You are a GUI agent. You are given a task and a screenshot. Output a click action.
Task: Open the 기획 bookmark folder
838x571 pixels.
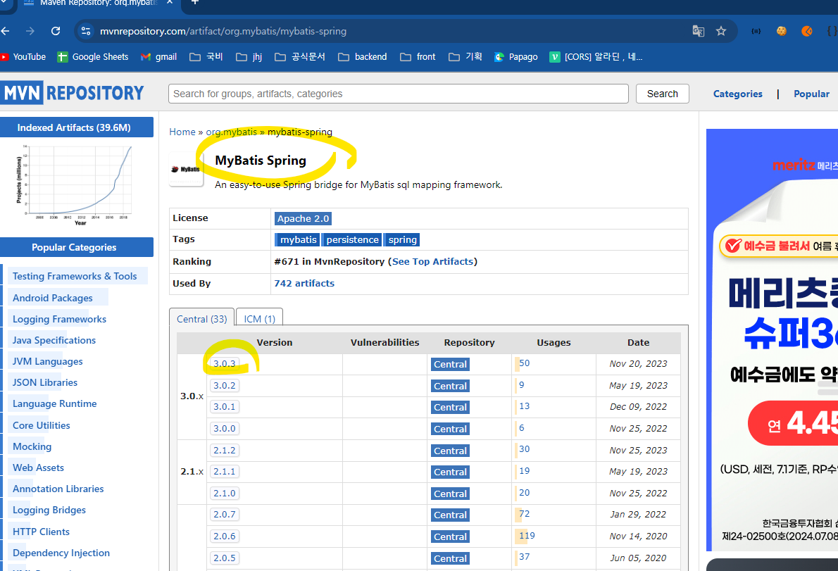465,56
